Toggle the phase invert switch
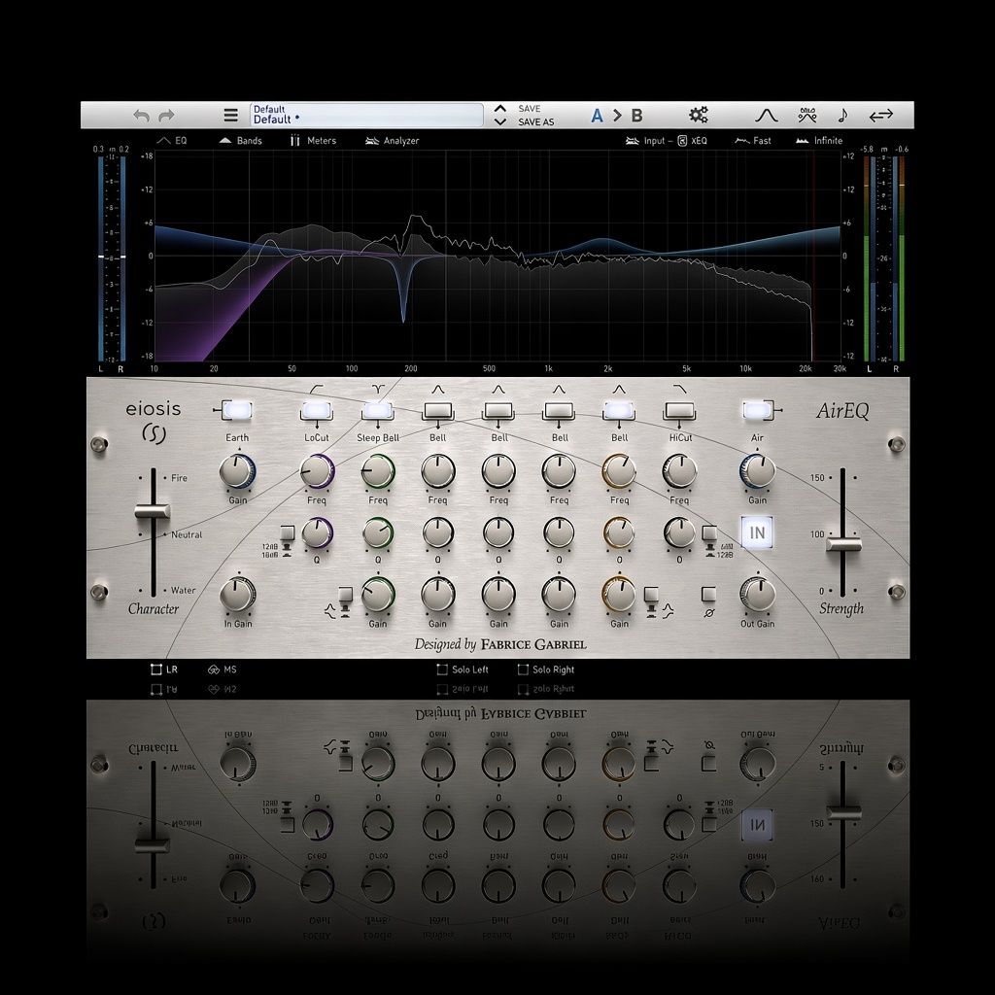 pos(708,594)
